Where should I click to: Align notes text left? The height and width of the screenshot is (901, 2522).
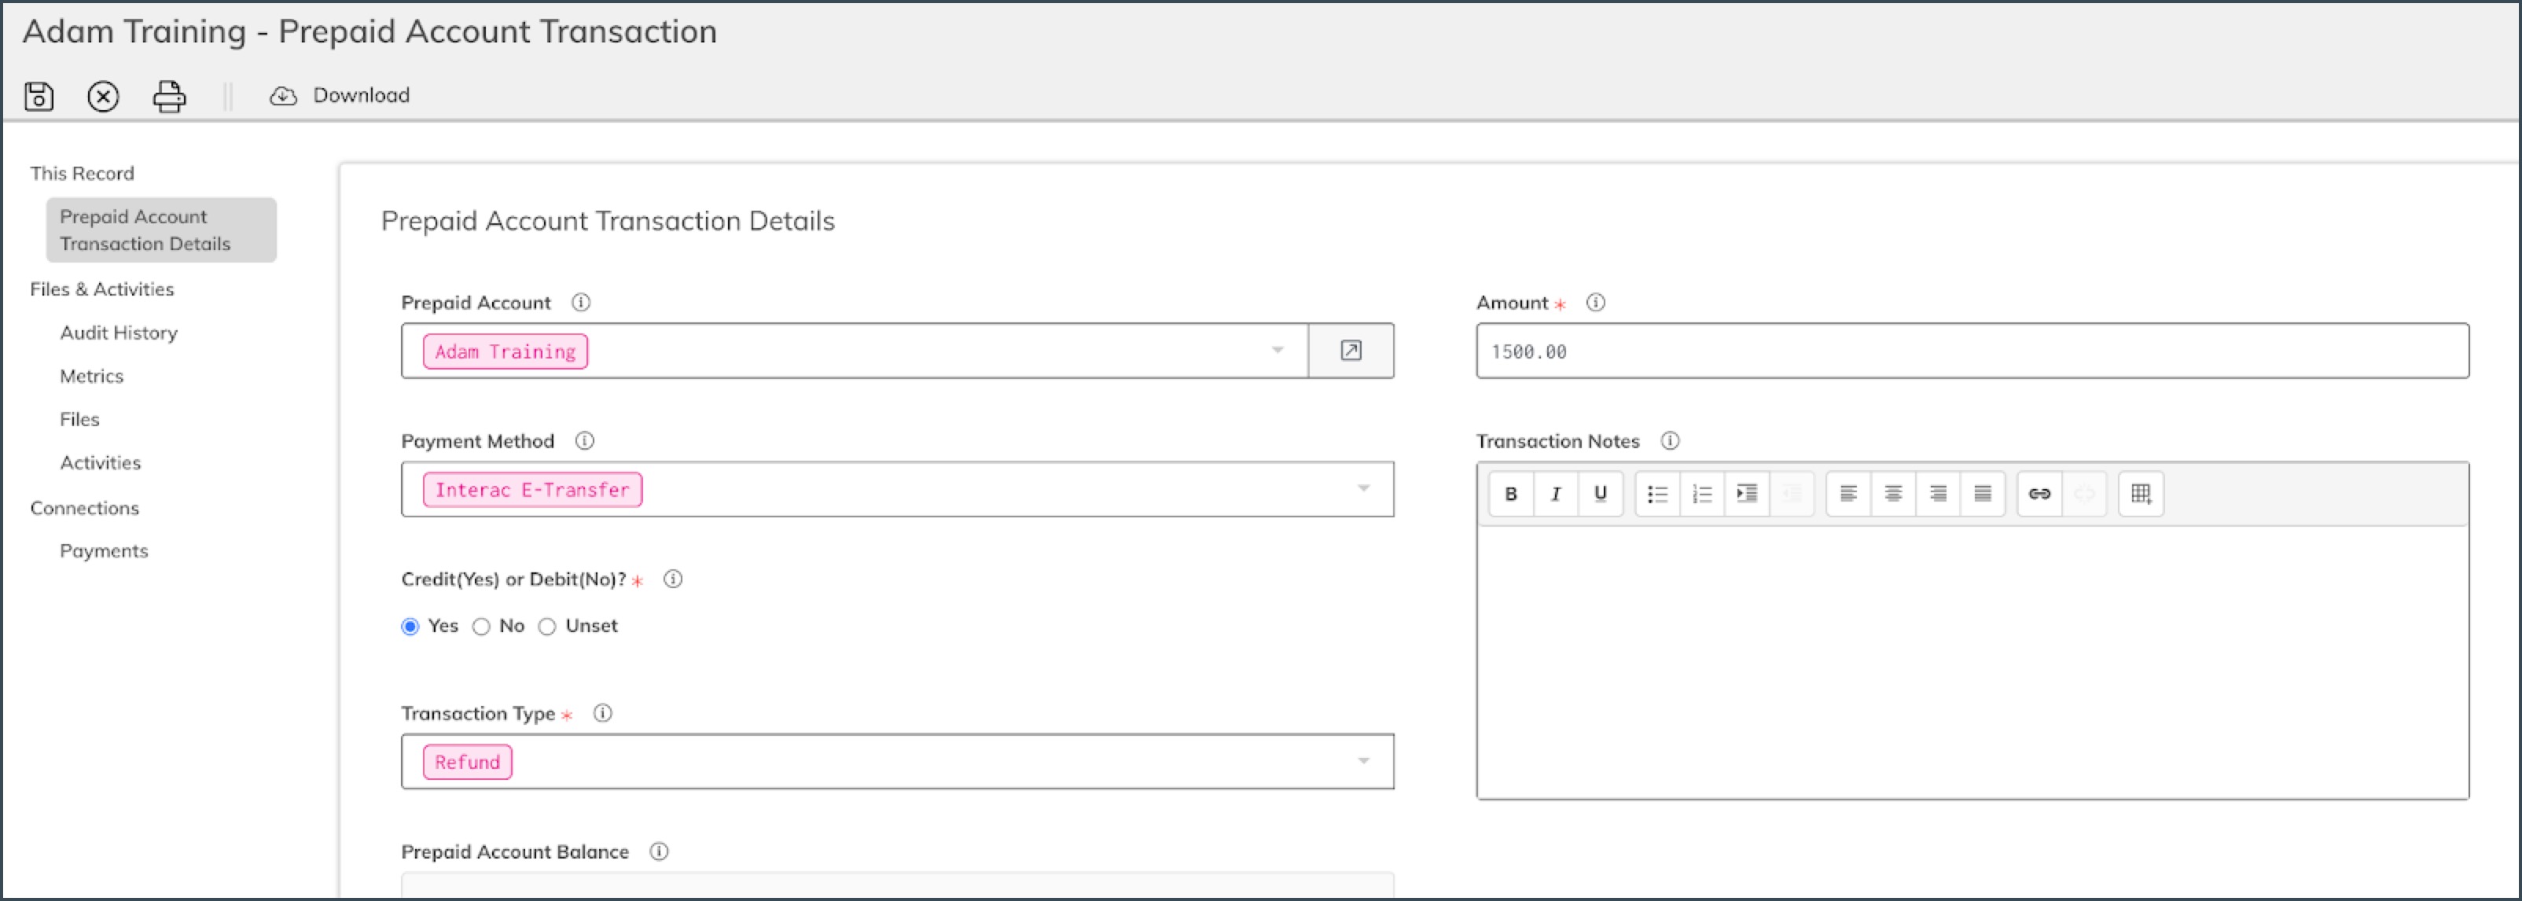[1848, 494]
